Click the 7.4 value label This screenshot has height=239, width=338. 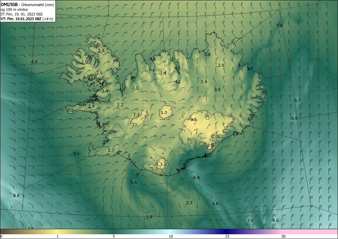250,220
